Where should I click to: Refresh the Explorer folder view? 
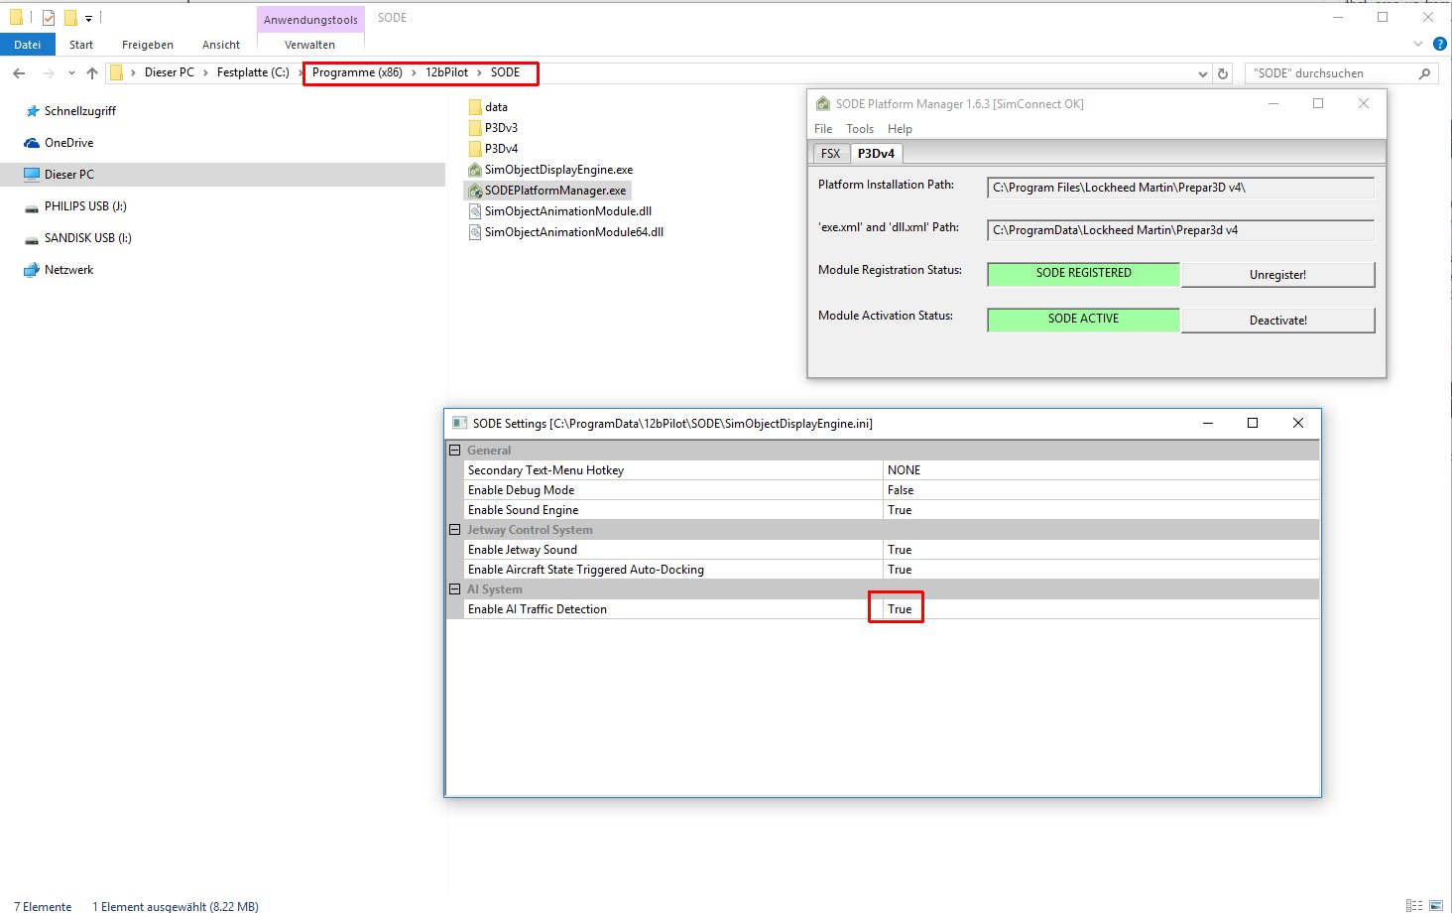click(x=1223, y=73)
